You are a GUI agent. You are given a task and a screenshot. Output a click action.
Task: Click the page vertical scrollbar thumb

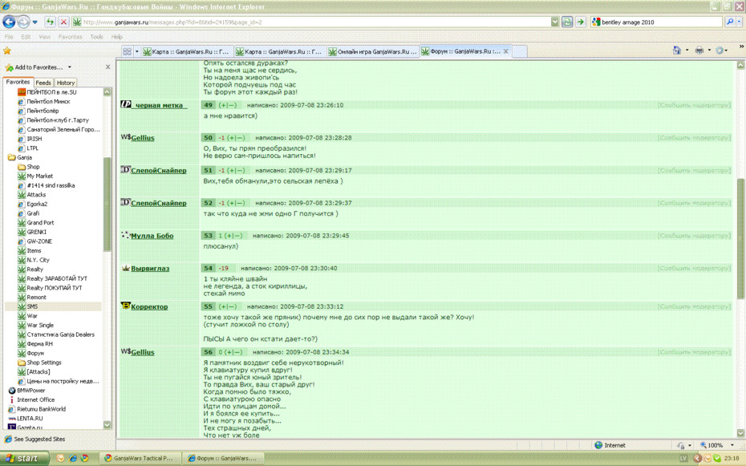coord(740,239)
